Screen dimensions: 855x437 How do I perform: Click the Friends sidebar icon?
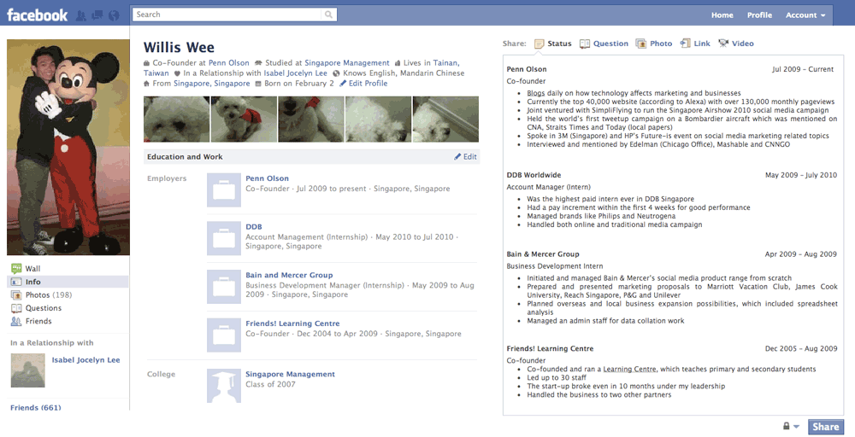[x=16, y=321]
